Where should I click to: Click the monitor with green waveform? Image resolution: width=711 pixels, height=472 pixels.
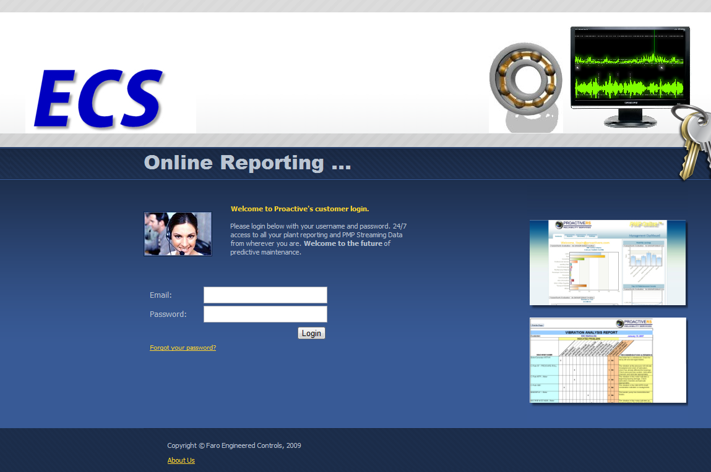pyautogui.click(x=630, y=76)
